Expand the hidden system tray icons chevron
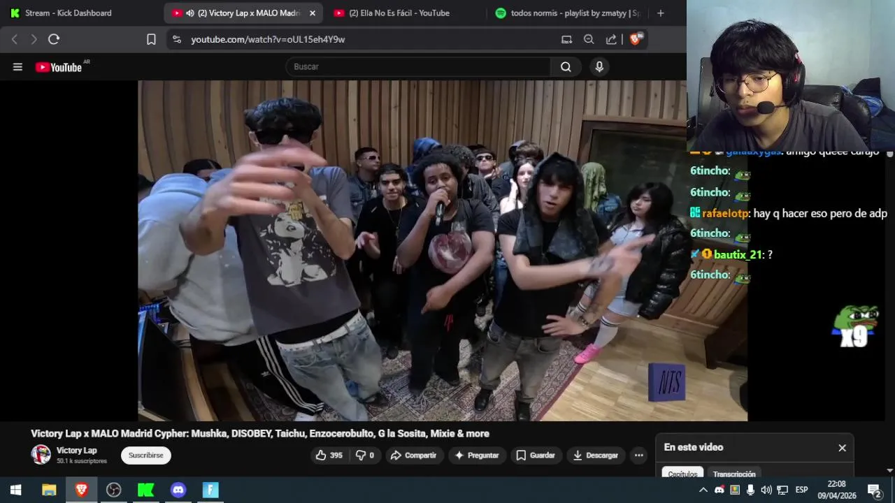Image resolution: width=895 pixels, height=503 pixels. (703, 490)
